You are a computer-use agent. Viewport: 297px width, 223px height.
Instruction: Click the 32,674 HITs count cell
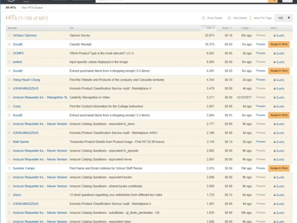tap(209, 35)
